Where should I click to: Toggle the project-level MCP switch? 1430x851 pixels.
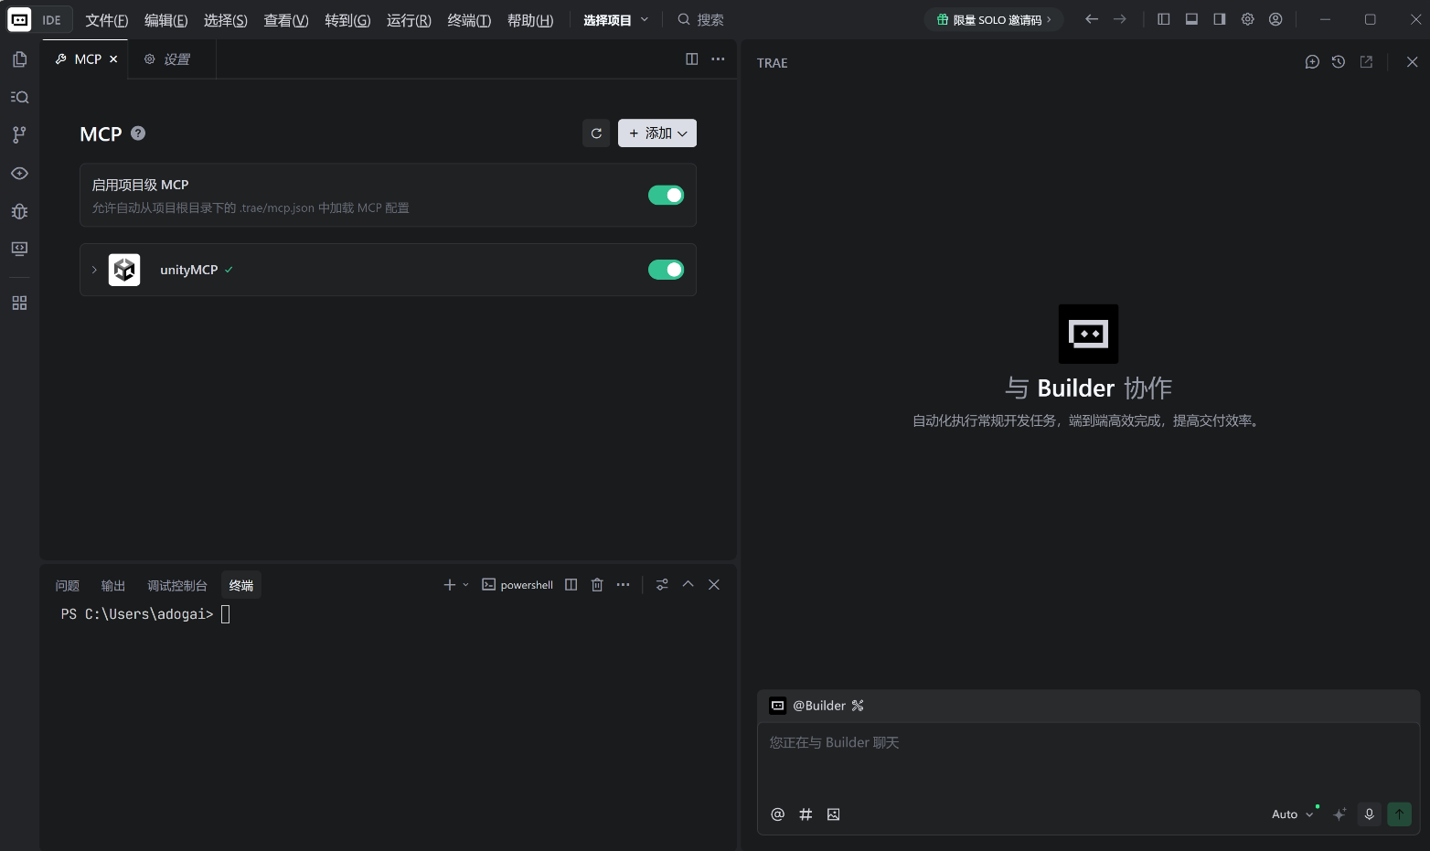[x=666, y=195]
